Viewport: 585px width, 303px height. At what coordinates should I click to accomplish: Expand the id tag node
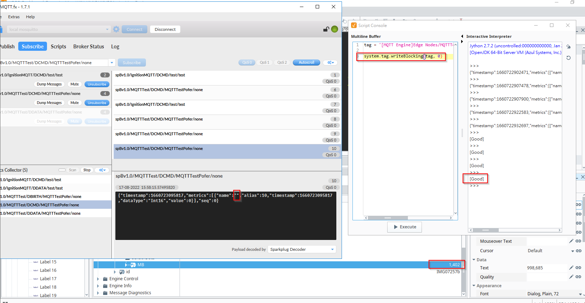pyautogui.click(x=115, y=272)
